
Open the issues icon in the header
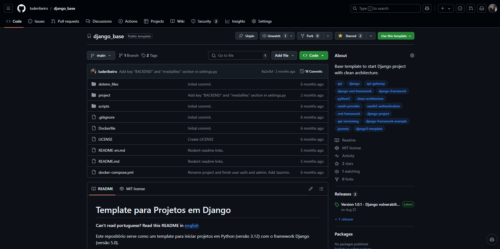tap(460, 8)
